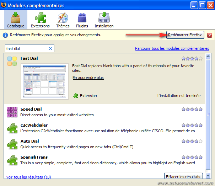Click the Auto Dial description text
Viewport: 215px width, 186px height.
pos(77,147)
